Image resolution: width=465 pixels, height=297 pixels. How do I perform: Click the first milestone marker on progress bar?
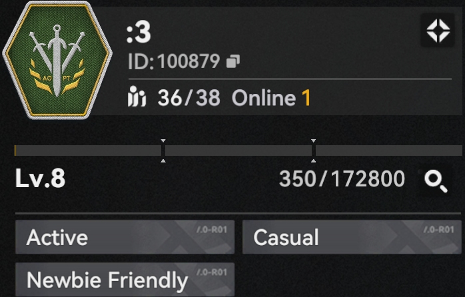163,150
